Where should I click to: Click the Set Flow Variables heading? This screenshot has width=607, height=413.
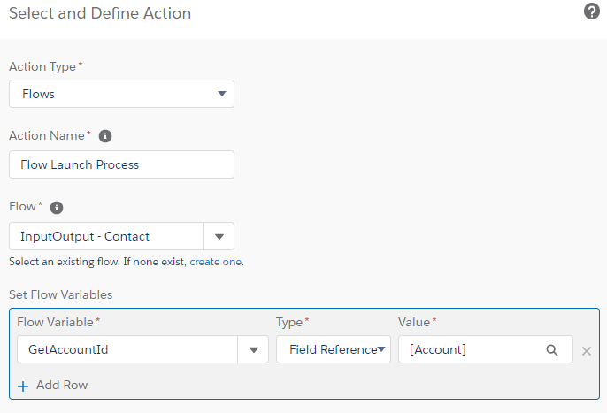coord(60,294)
